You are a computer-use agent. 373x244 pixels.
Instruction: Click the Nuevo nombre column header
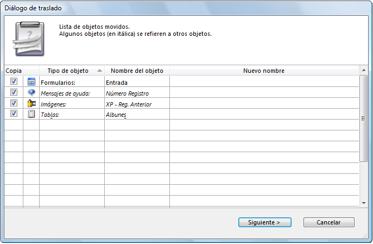tap(264, 71)
